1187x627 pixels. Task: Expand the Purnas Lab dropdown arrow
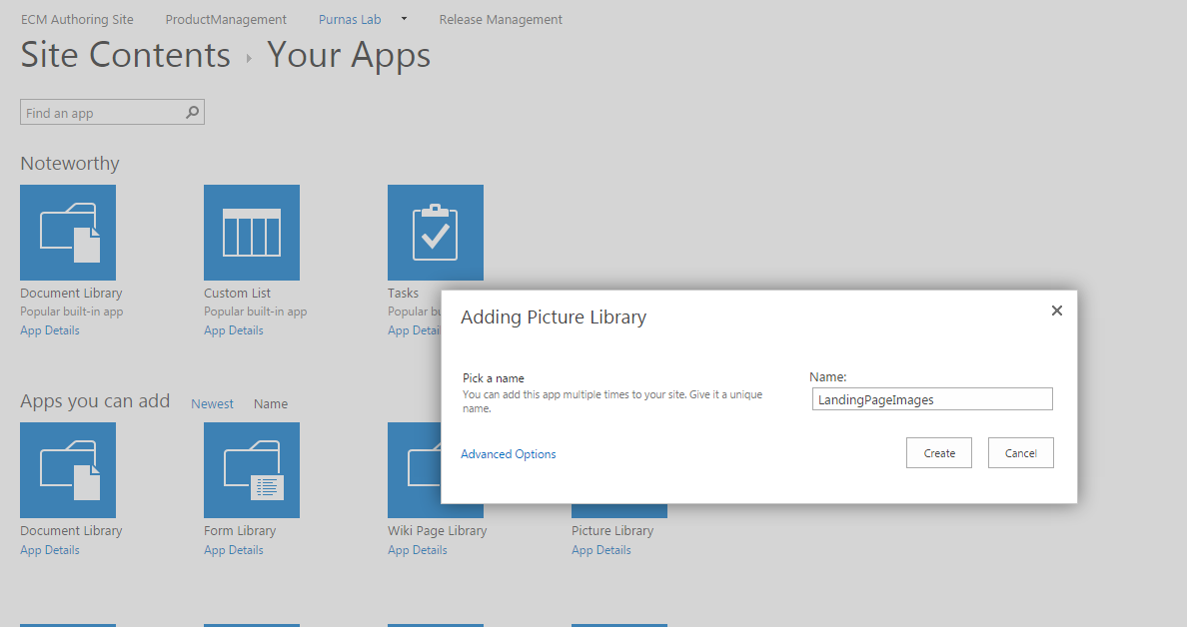click(x=404, y=19)
